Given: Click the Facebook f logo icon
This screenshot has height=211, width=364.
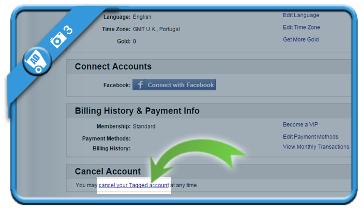Looking at the screenshot, I should 140,85.
